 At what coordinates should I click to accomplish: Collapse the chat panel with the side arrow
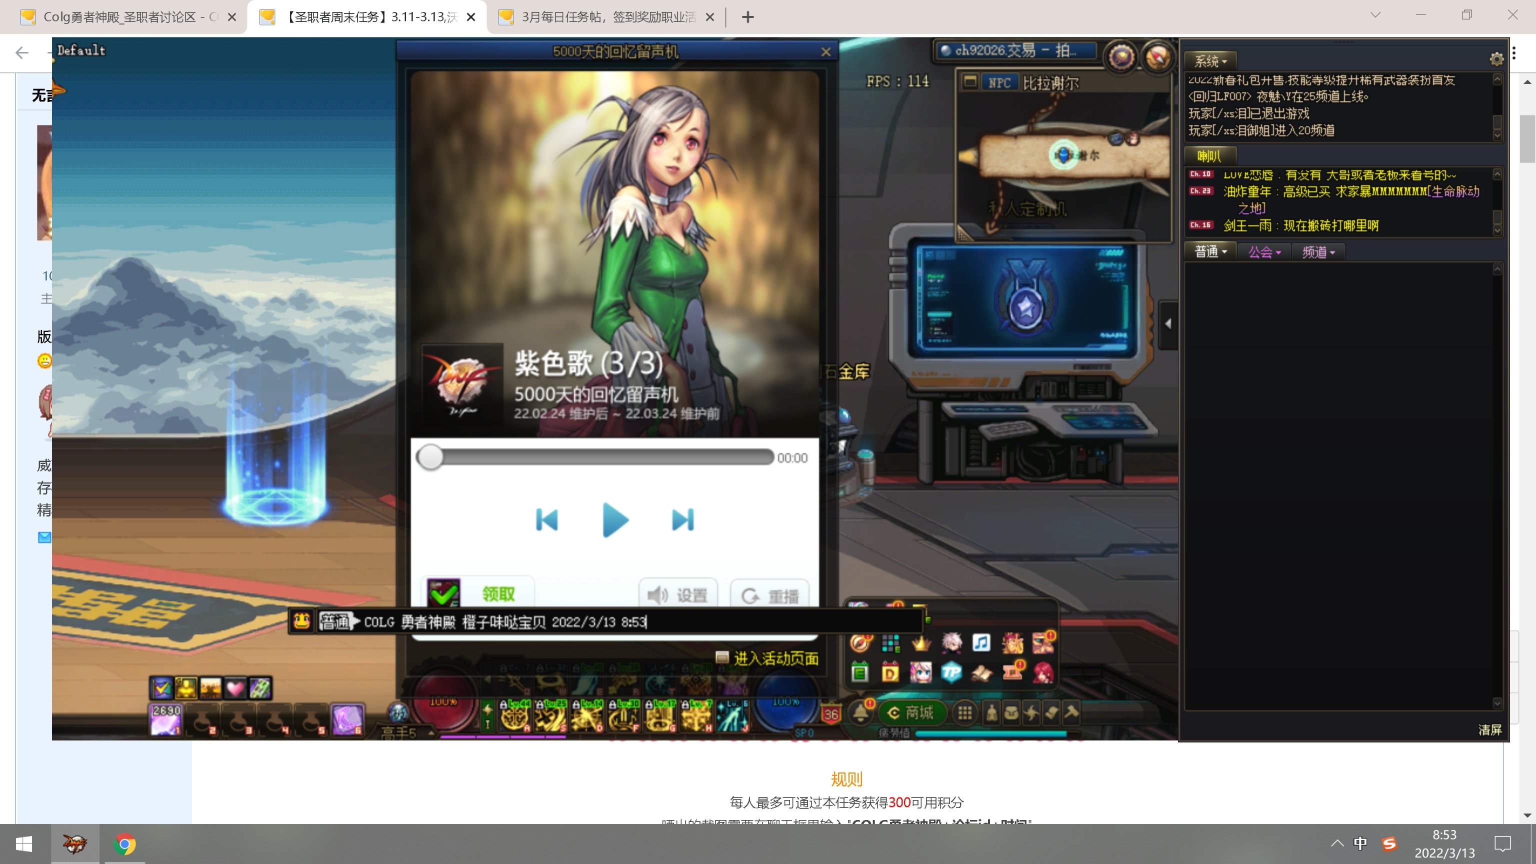pyautogui.click(x=1168, y=324)
